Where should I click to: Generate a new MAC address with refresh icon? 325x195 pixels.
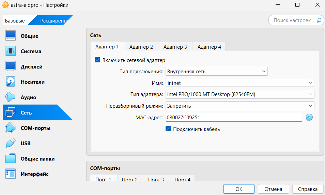coord(309,117)
